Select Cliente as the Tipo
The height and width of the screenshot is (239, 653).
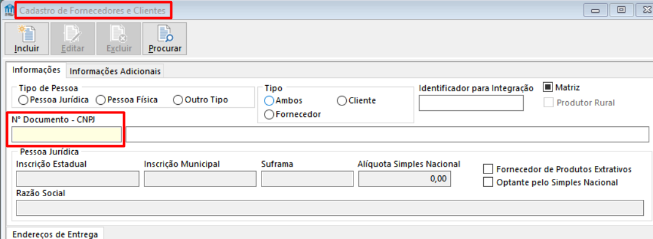(341, 101)
